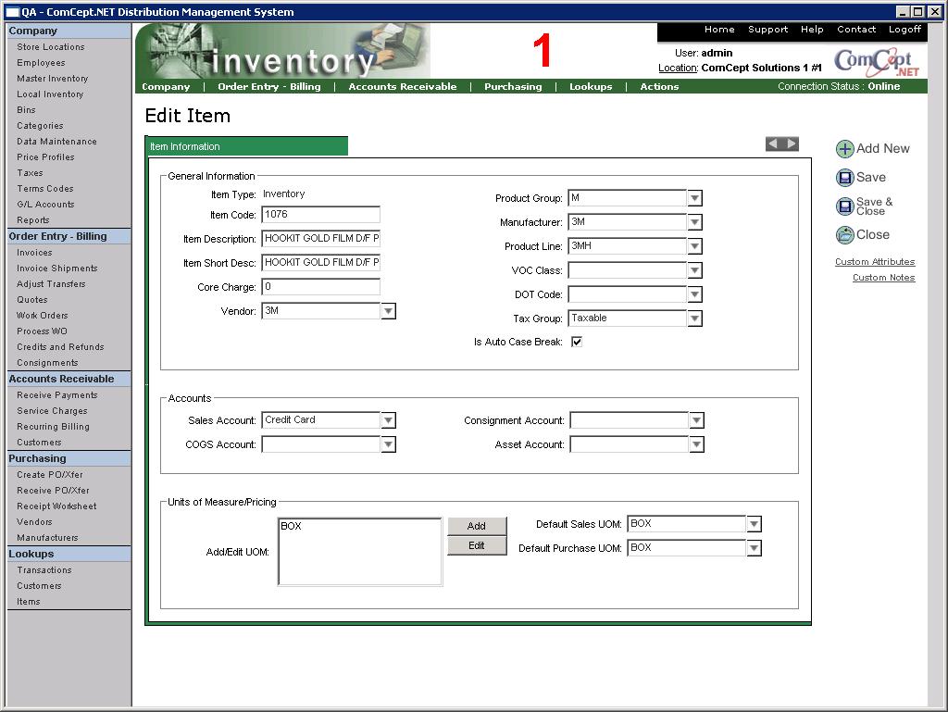
Task: Click the Home link in header
Action: pos(719,29)
